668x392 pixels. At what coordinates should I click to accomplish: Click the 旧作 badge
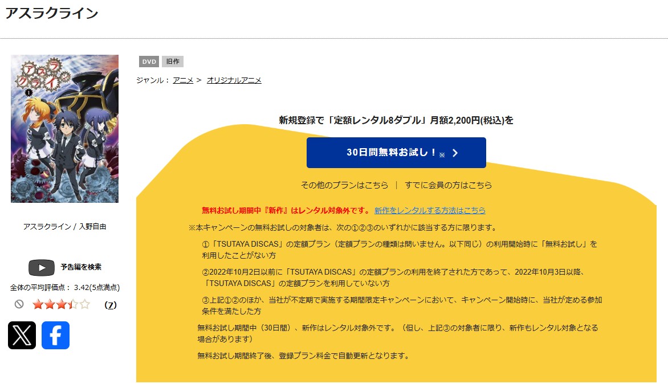coord(172,62)
